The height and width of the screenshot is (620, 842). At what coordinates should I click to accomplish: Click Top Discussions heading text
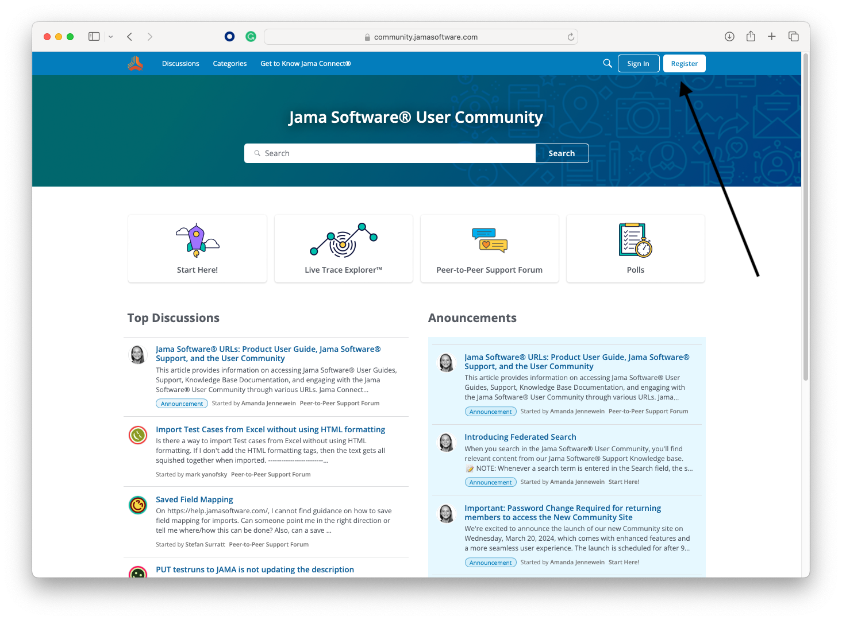[174, 318]
